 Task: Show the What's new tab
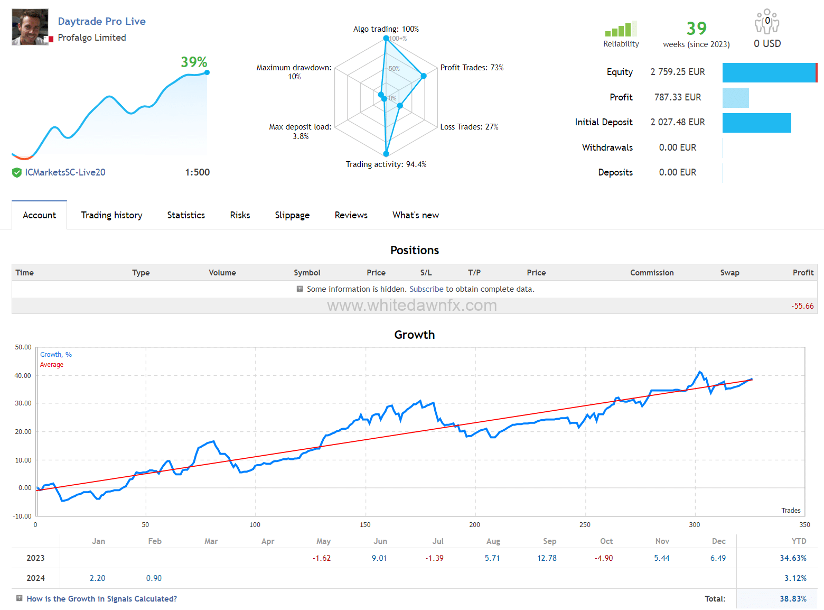pos(415,215)
